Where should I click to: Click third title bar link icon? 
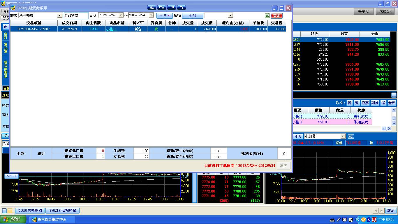(x=172, y=7)
